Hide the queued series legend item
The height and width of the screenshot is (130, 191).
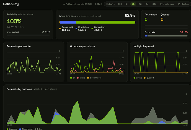[x=149, y=78]
